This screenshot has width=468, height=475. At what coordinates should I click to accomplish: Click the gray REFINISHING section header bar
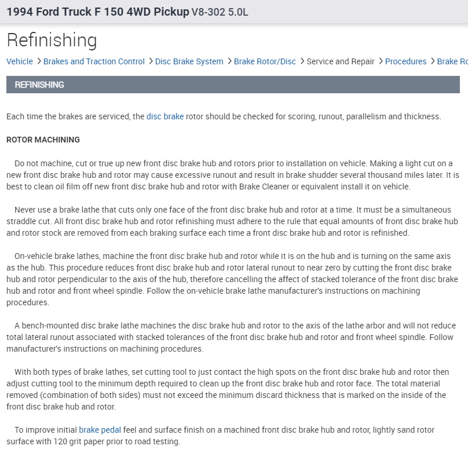point(233,85)
